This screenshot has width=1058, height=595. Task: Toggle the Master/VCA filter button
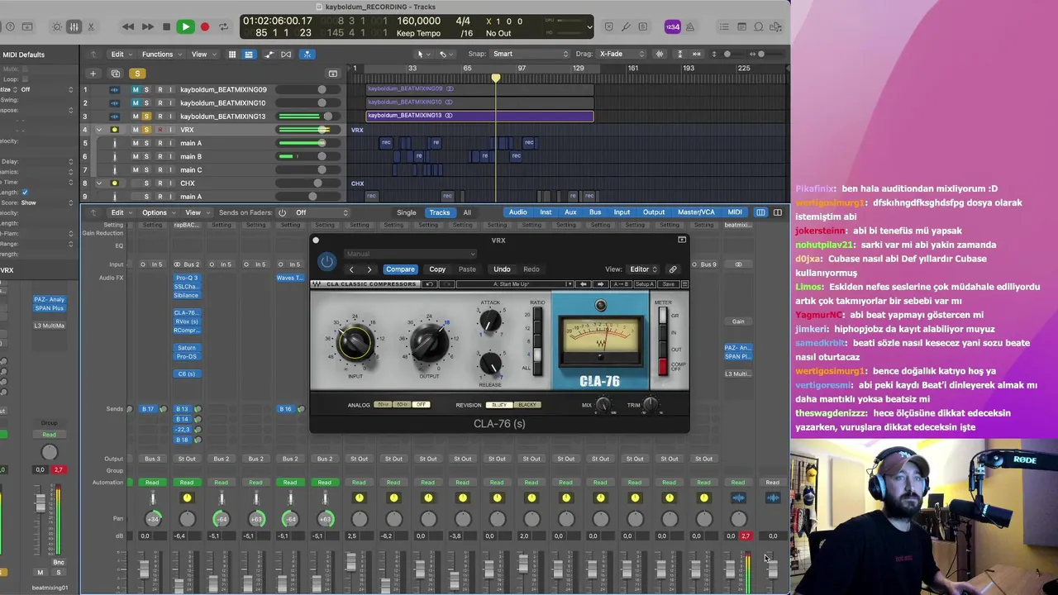(x=696, y=212)
